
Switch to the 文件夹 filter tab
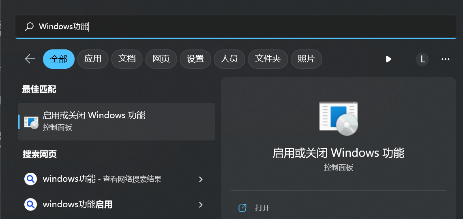[268, 59]
